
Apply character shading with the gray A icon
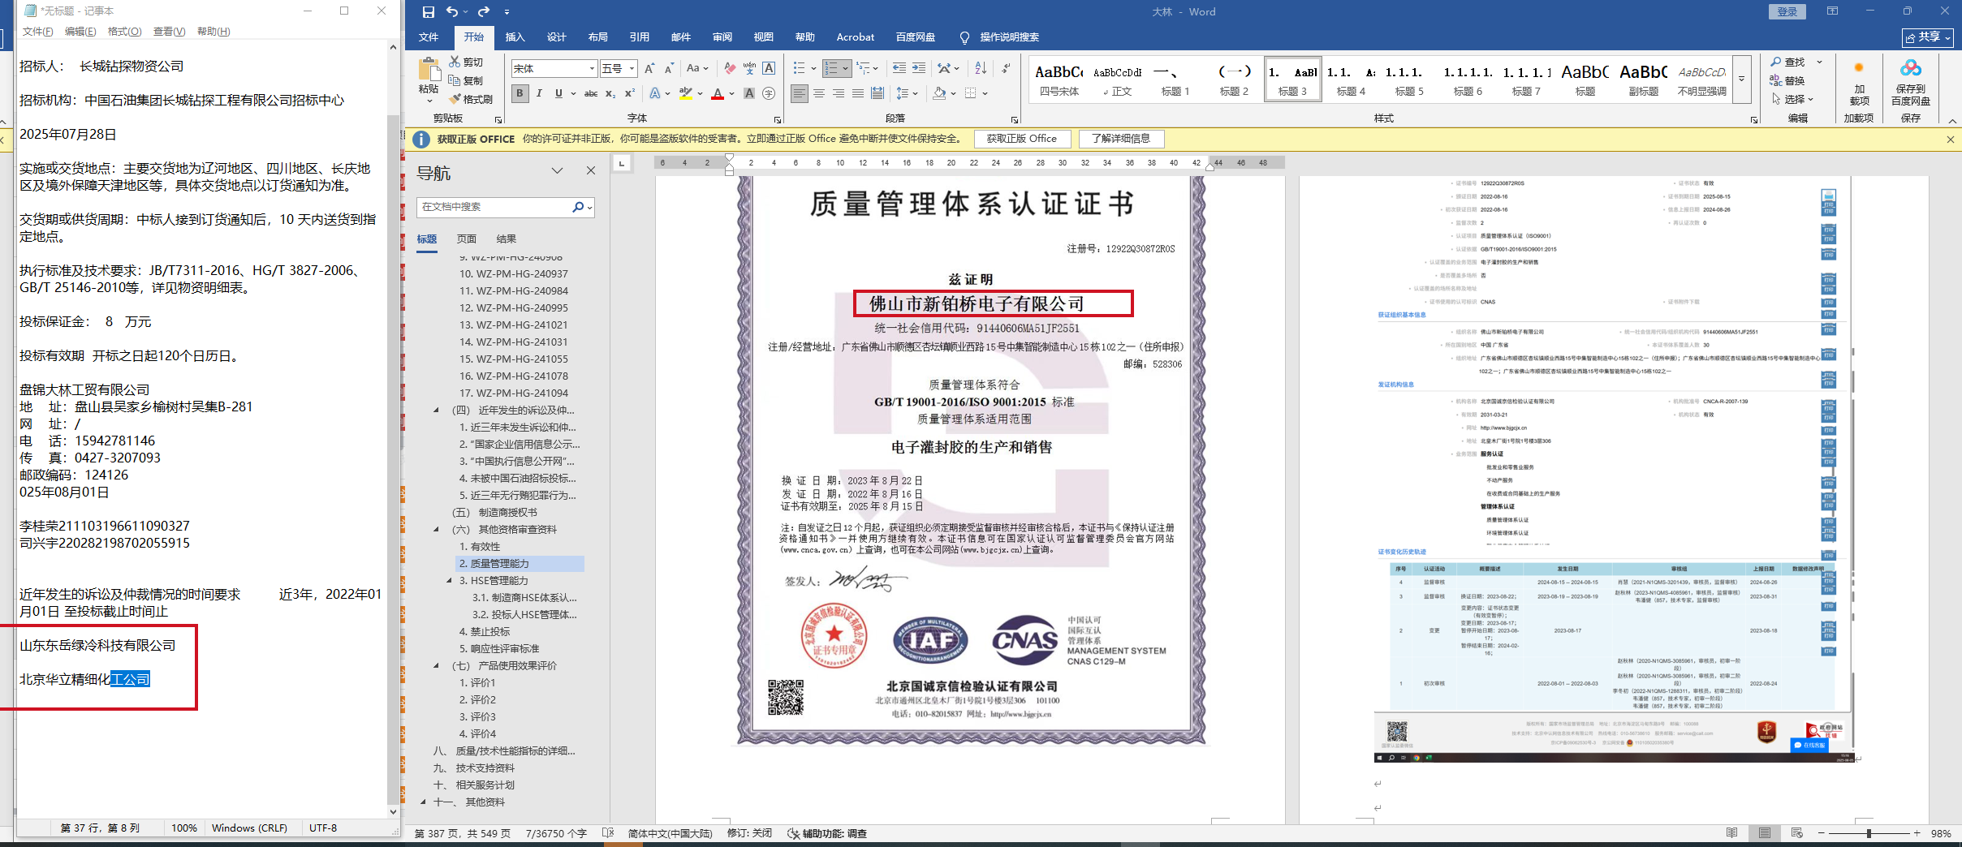[749, 94]
